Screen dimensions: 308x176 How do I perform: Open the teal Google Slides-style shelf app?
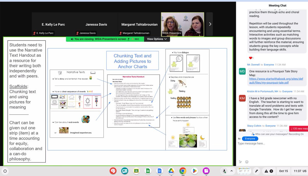(125, 171)
